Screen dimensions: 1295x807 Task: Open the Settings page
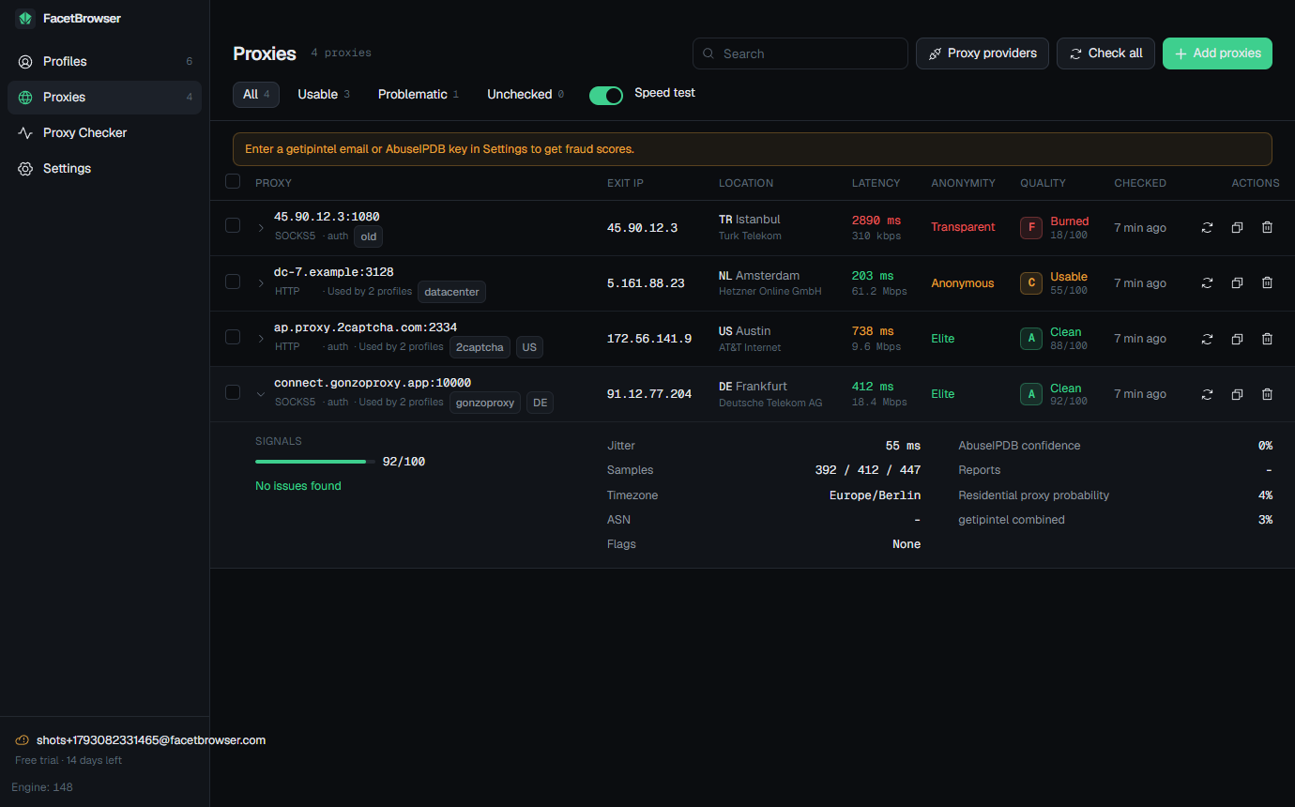tap(104, 169)
